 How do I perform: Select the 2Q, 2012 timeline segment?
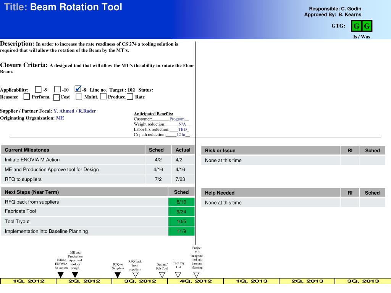point(84,281)
